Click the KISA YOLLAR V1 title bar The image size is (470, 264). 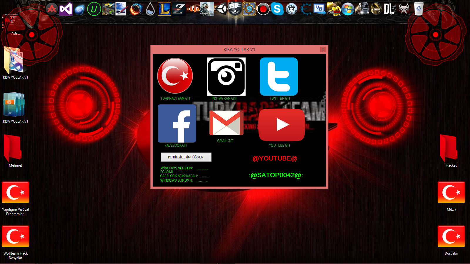point(239,50)
